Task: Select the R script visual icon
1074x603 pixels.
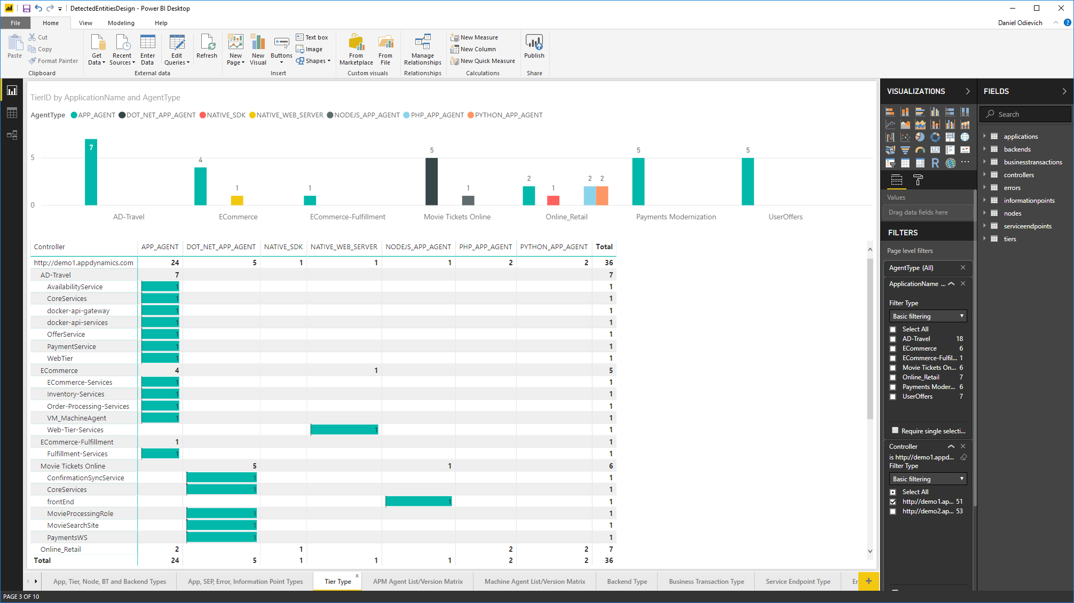Action: pyautogui.click(x=935, y=163)
